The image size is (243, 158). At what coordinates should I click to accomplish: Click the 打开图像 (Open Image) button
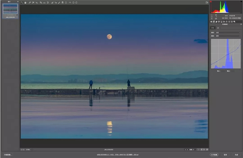click(x=214, y=155)
